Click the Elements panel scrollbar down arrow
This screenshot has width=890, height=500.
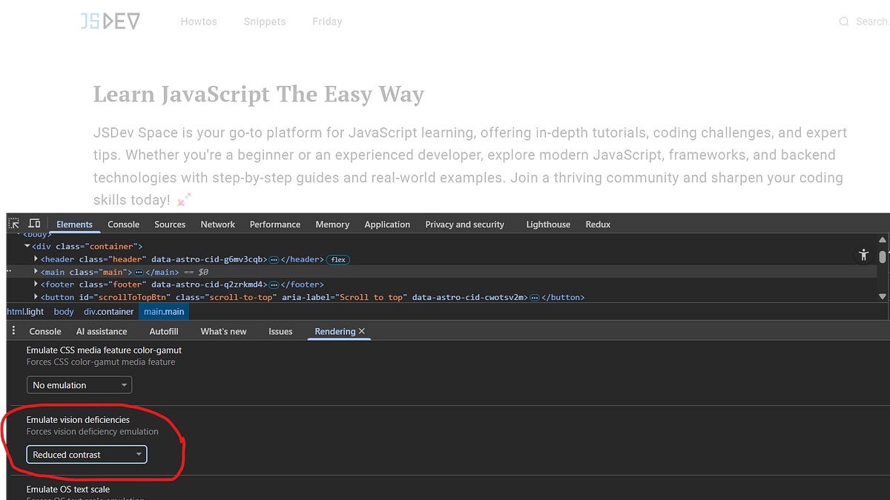click(x=883, y=297)
